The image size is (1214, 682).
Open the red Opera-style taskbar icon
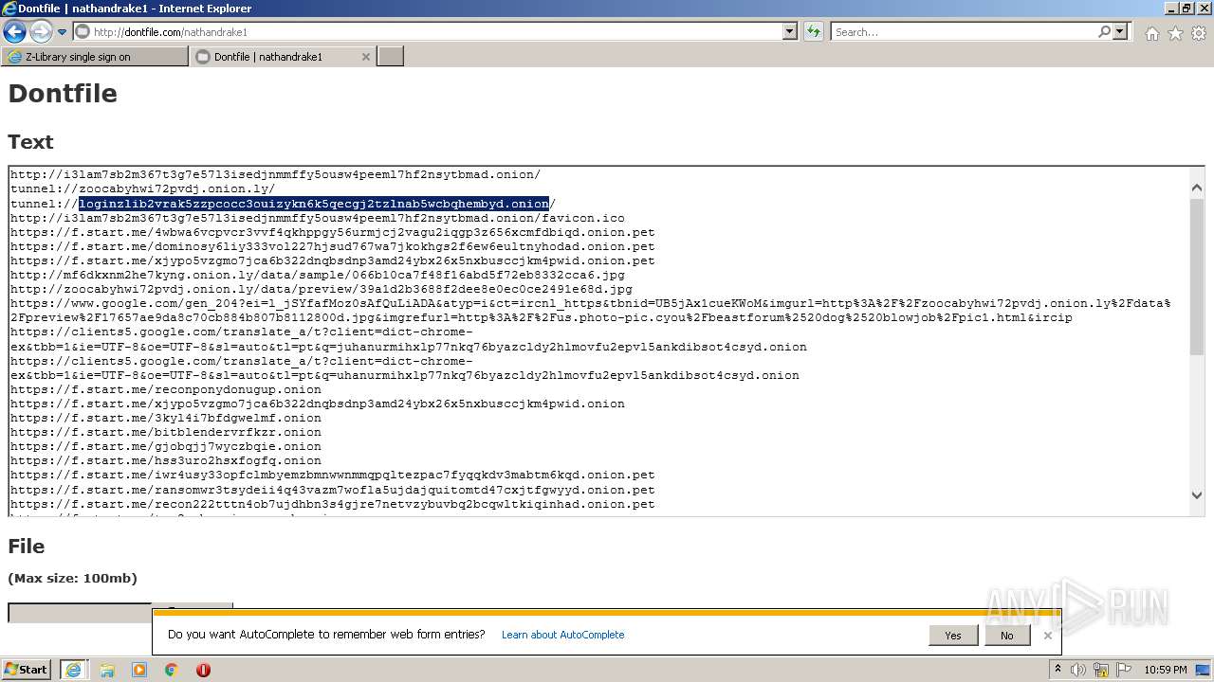click(203, 670)
